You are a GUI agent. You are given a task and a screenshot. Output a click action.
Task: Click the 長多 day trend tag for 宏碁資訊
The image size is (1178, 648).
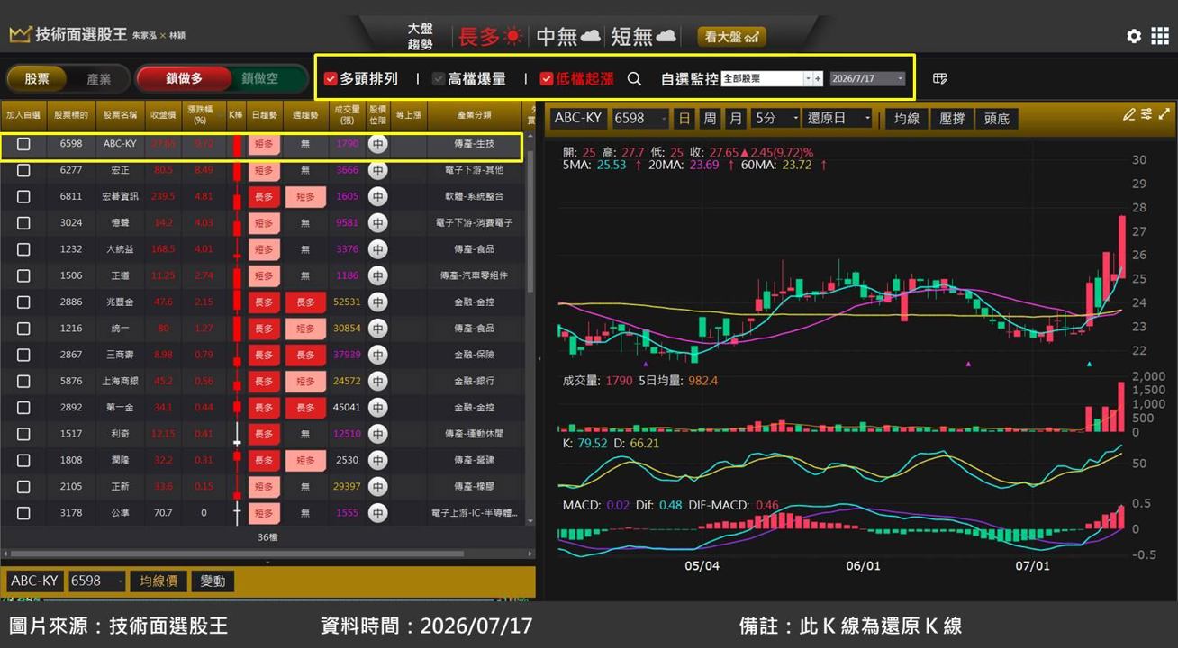point(264,196)
